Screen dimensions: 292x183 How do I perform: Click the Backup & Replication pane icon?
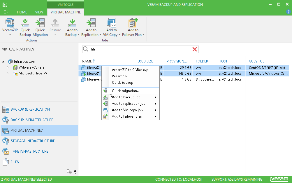6,109
